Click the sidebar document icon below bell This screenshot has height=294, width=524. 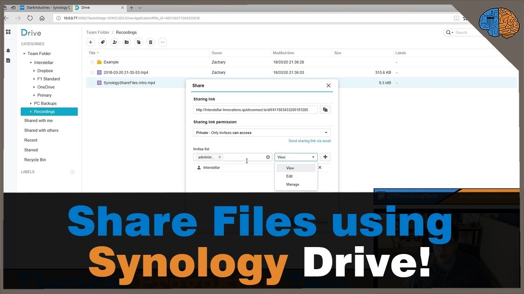click(x=8, y=60)
